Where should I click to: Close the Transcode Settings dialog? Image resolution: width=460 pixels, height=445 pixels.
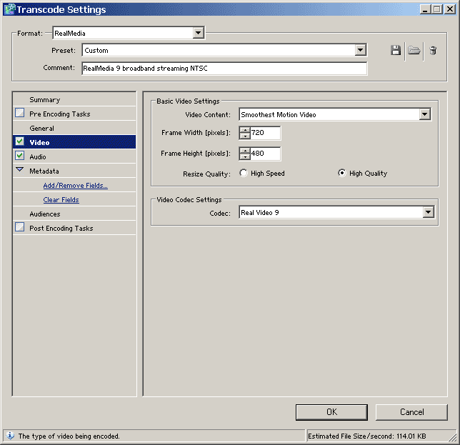tap(450, 9)
